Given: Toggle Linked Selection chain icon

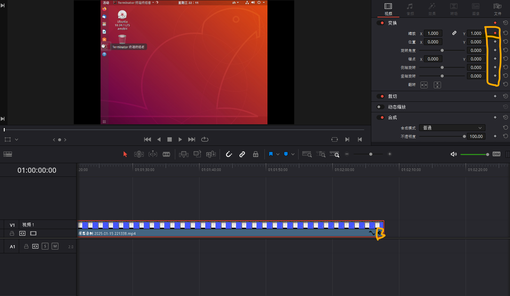Looking at the screenshot, I should pyautogui.click(x=242, y=154).
